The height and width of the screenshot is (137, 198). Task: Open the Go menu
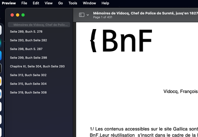click(60, 3)
